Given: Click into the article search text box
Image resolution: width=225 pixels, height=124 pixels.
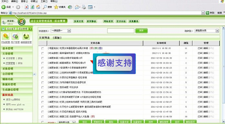Looking at the screenshot, I should point(121,31).
